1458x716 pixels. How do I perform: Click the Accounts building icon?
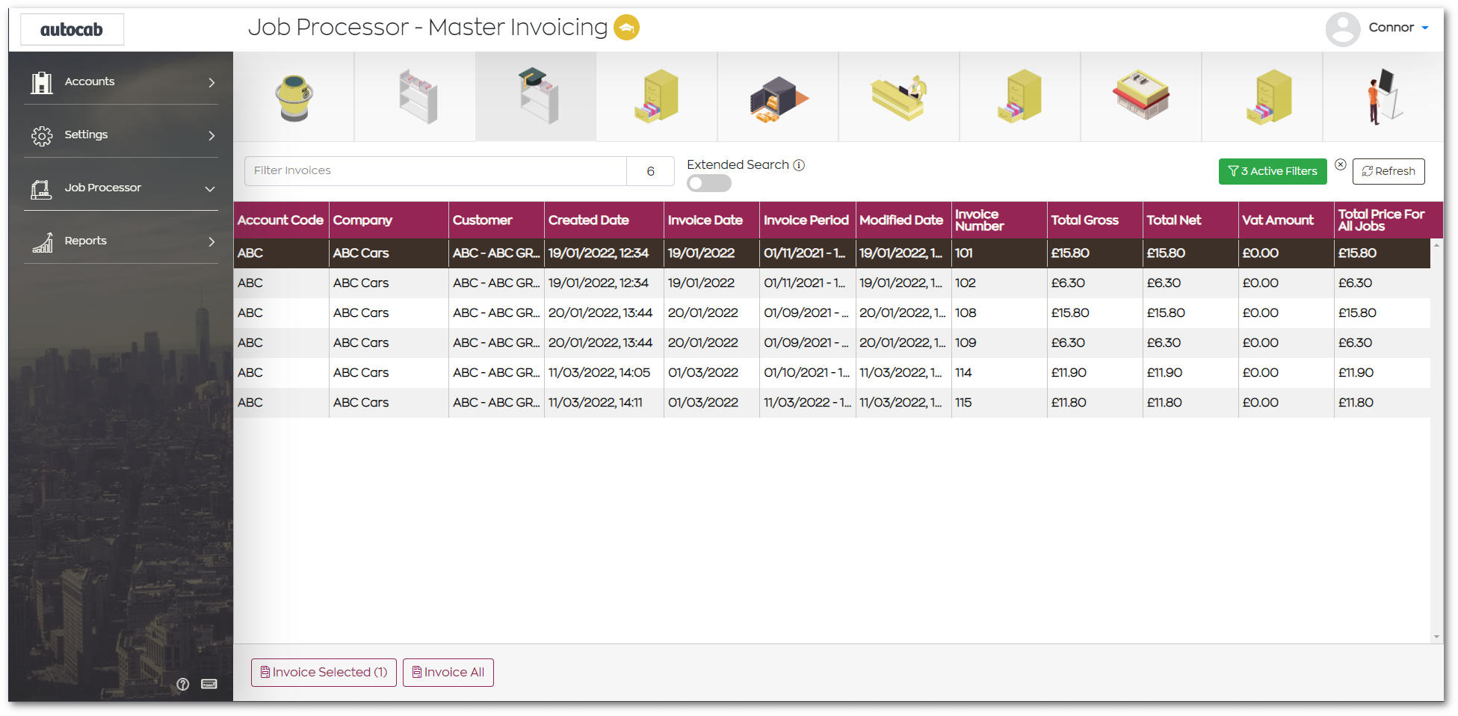(42, 82)
